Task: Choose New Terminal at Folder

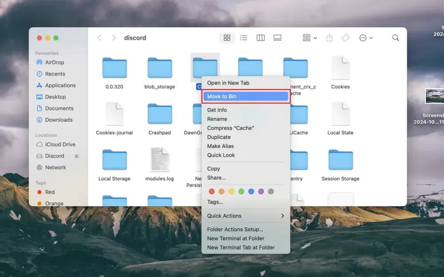Action: (246, 238)
